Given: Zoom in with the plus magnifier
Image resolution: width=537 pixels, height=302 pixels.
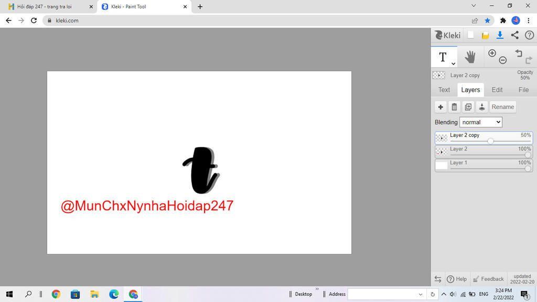Looking at the screenshot, I should [492, 53].
